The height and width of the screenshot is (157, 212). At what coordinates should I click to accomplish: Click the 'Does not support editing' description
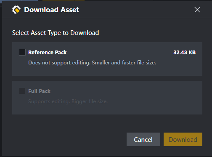[x=92, y=63]
